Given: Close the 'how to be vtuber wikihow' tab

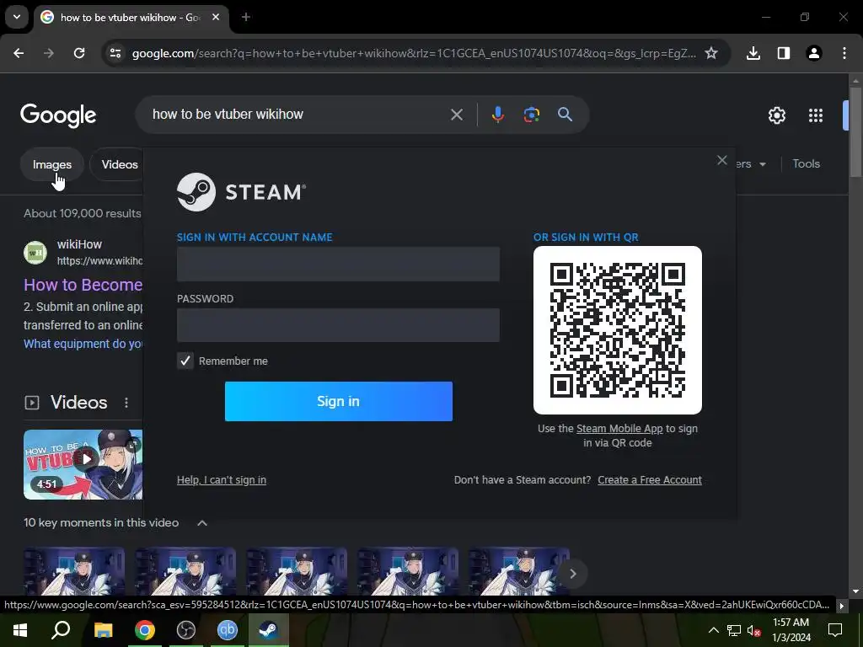Looking at the screenshot, I should (216, 17).
